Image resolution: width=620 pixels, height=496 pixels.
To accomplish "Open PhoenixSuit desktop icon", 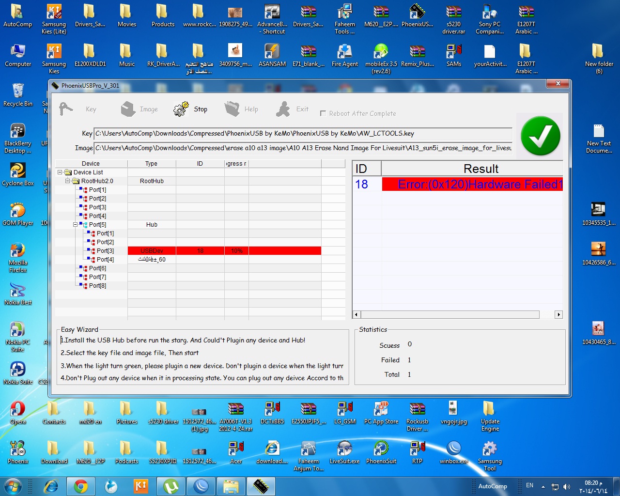I will [381, 452].
